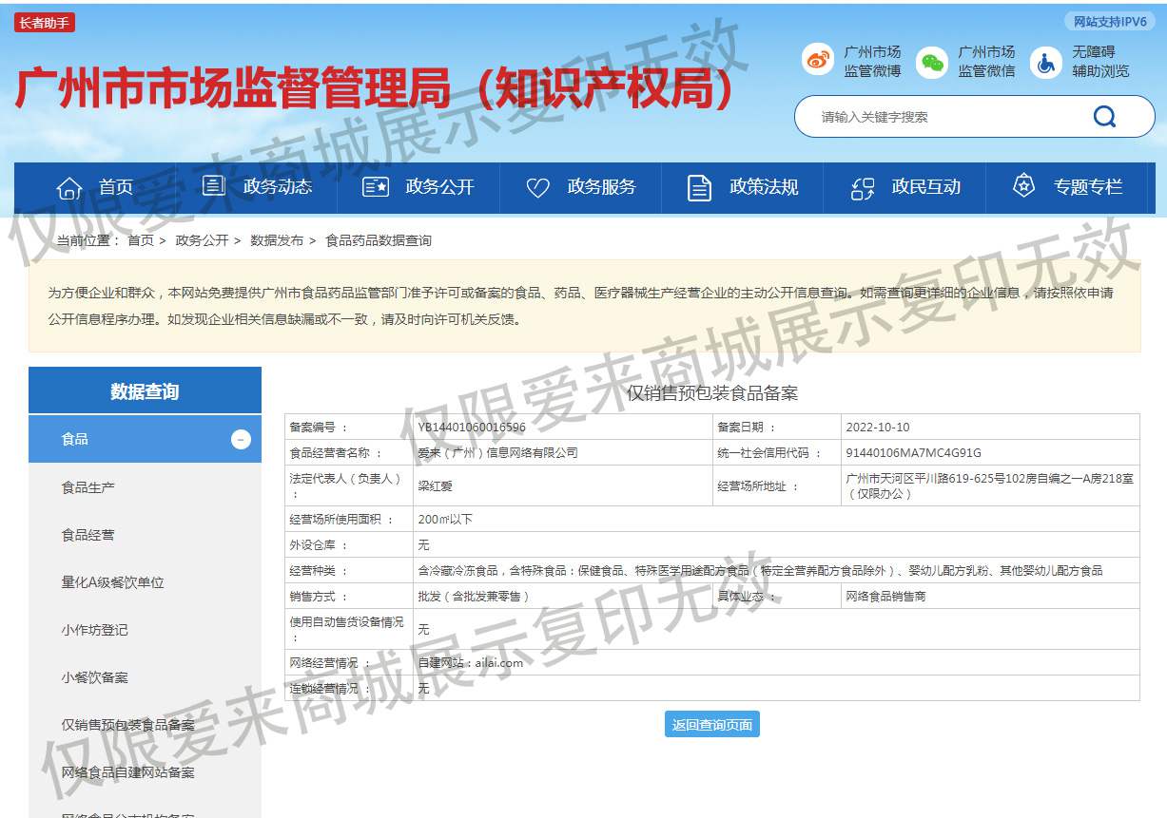Open the 政务动态 navigation menu
Image resolution: width=1167 pixels, height=818 pixels.
[x=257, y=187]
